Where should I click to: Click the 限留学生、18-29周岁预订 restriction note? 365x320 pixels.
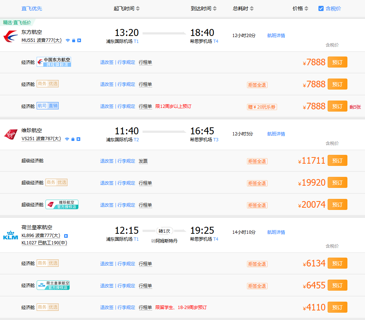pyautogui.click(x=181, y=308)
